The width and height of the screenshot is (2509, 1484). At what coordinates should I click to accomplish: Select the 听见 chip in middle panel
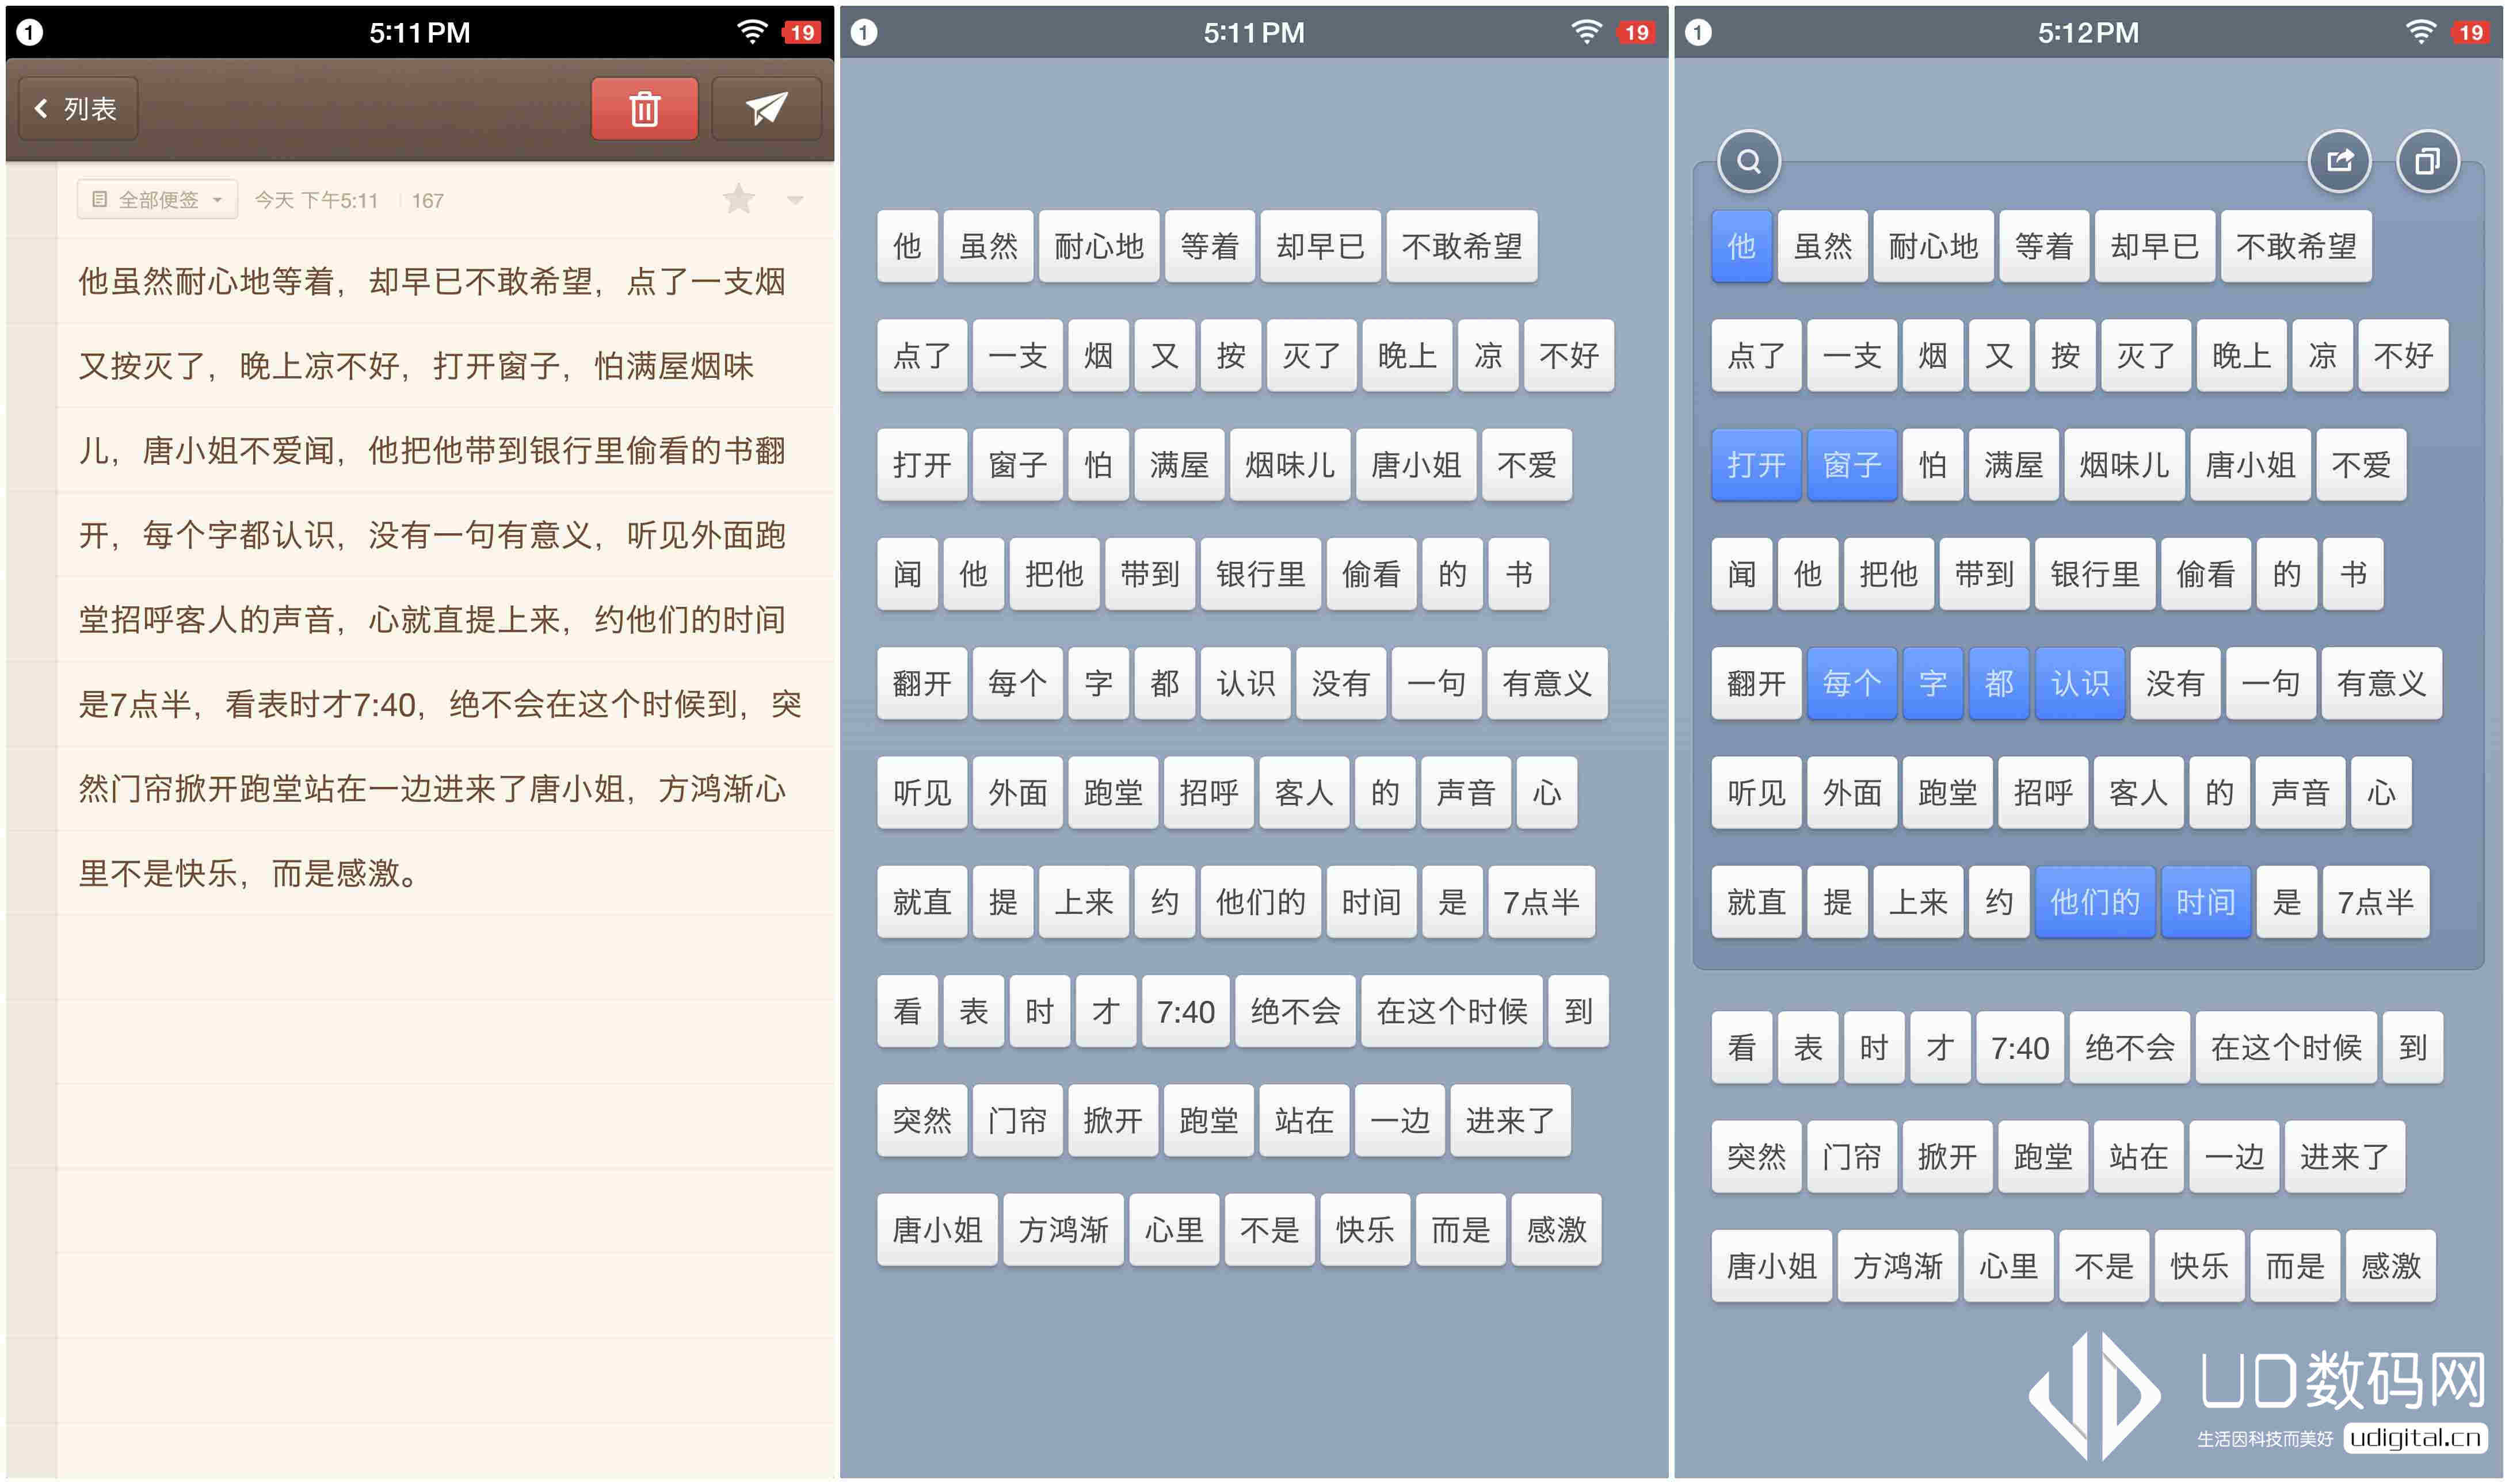point(921,793)
